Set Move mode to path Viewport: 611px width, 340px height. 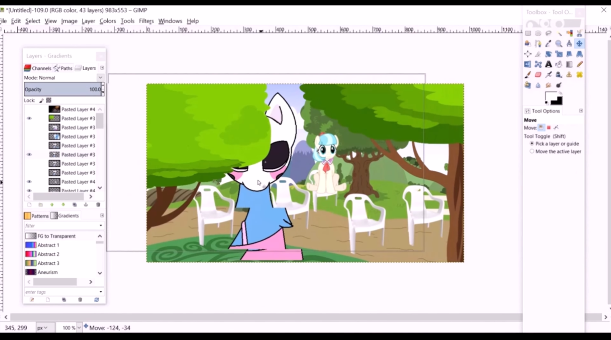pyautogui.click(x=556, y=128)
